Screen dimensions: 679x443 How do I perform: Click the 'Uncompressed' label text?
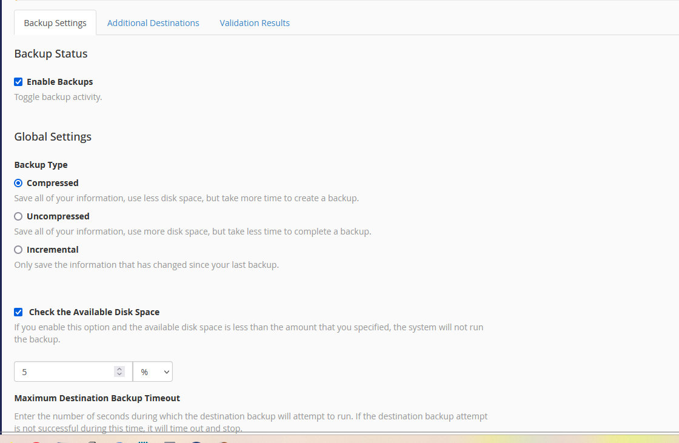click(x=58, y=216)
